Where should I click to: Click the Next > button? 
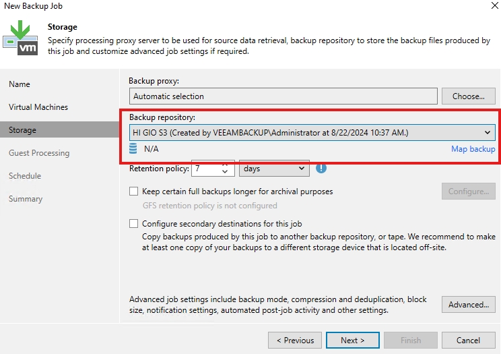[x=352, y=341]
